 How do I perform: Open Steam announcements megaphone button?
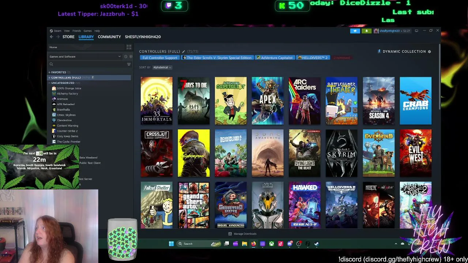[355, 31]
